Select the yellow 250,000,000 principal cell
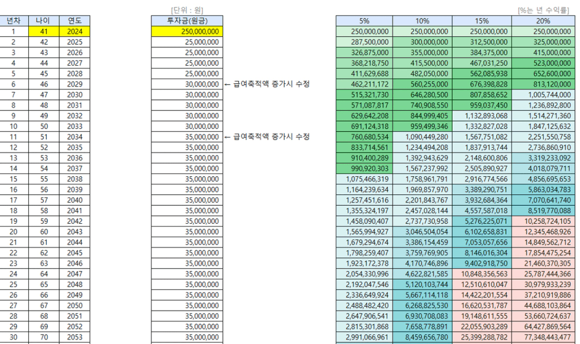Viewport: 580px width, 344px height. pyautogui.click(x=187, y=31)
